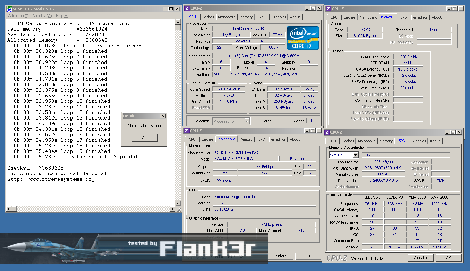This screenshot has width=470, height=271.
Task: Click Super PI vertical scrollbar up arrow
Action: point(178,22)
